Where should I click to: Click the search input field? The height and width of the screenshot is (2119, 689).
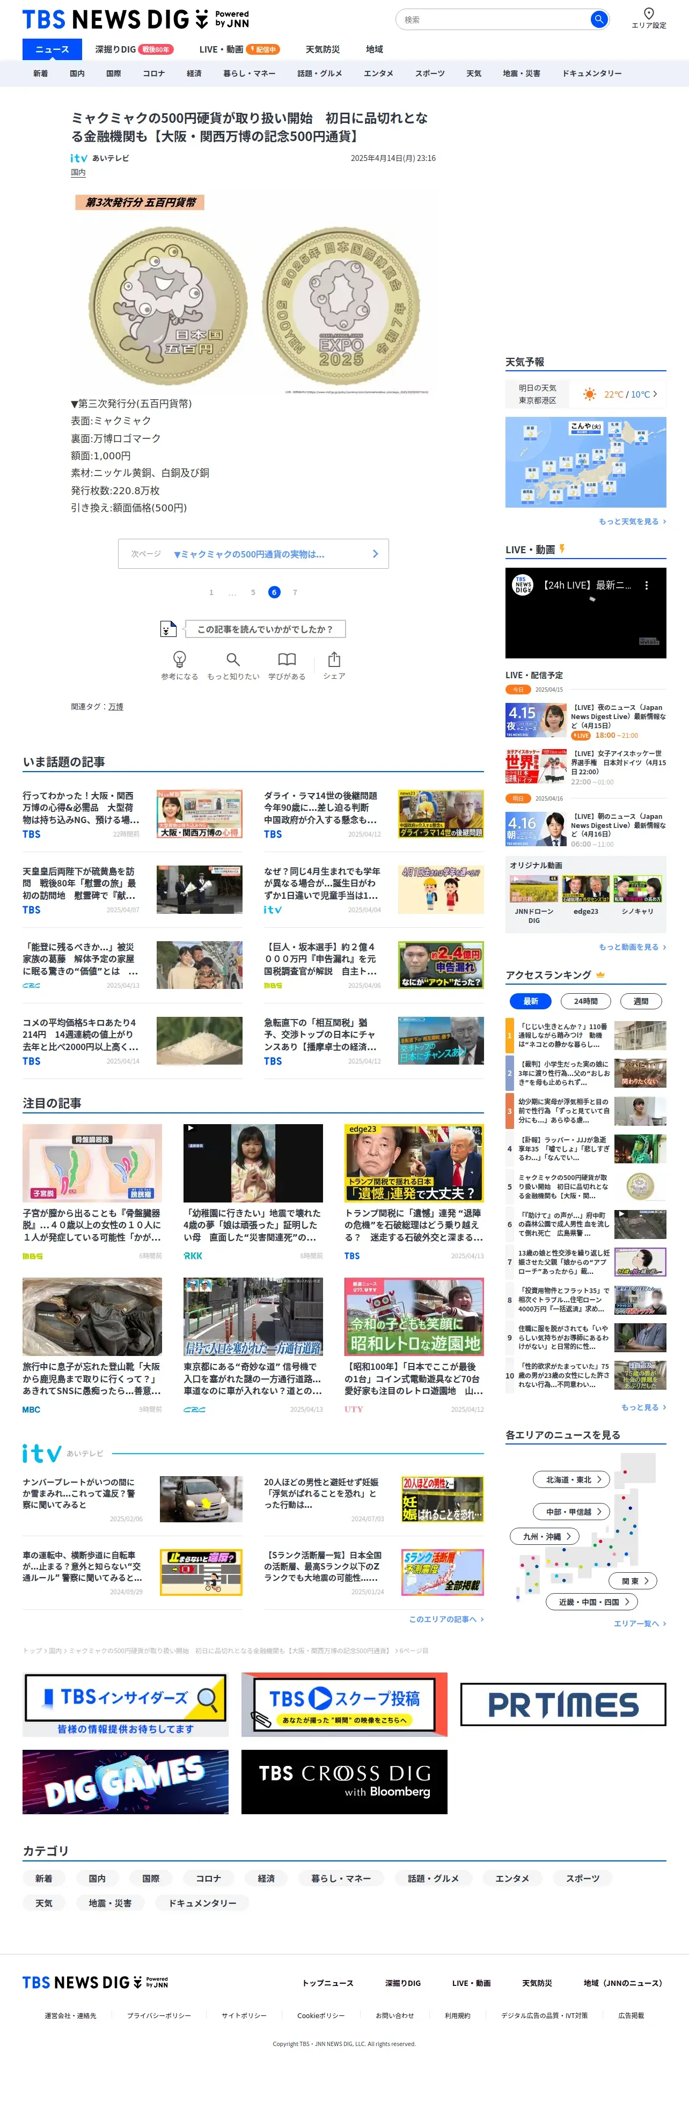(493, 19)
